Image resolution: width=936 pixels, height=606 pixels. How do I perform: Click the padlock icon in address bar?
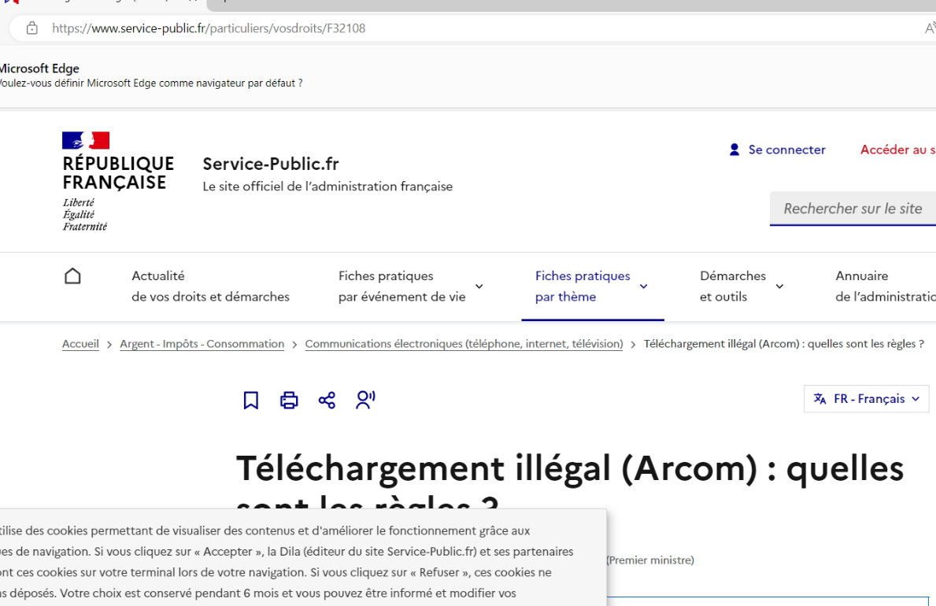click(x=32, y=28)
